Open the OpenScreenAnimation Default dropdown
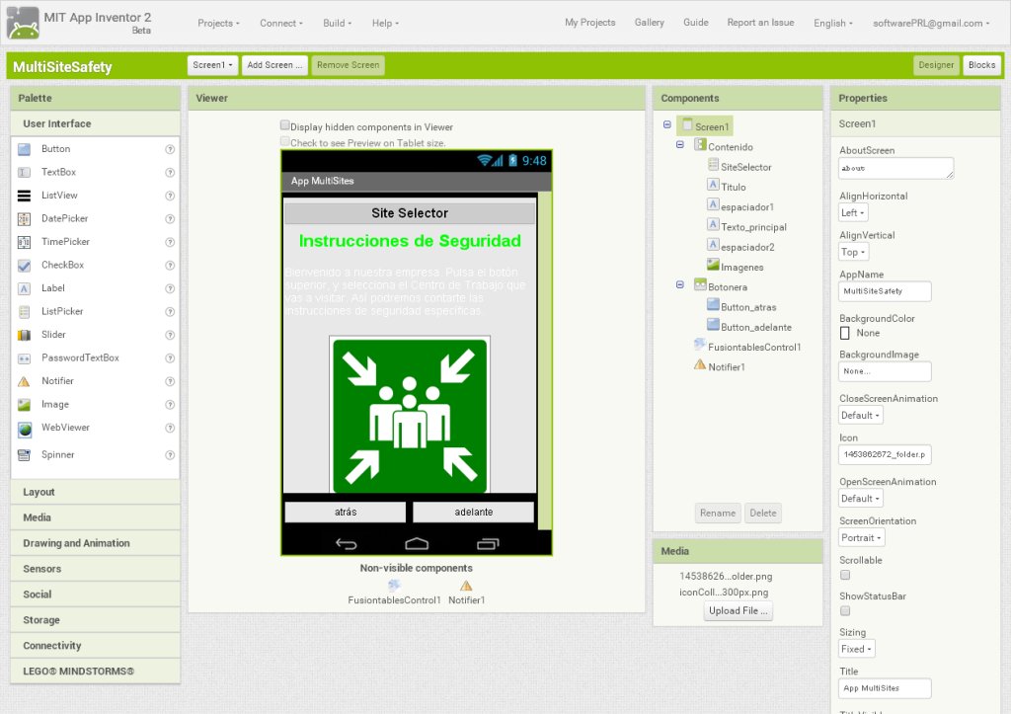The width and height of the screenshot is (1011, 714). pos(860,499)
